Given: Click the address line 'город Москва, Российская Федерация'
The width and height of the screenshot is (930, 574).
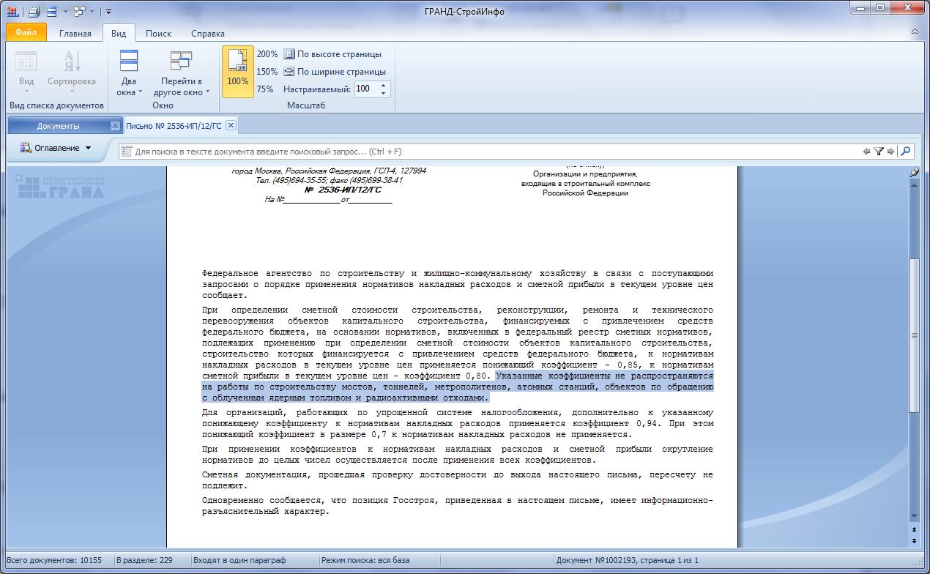Looking at the screenshot, I should 329,171.
